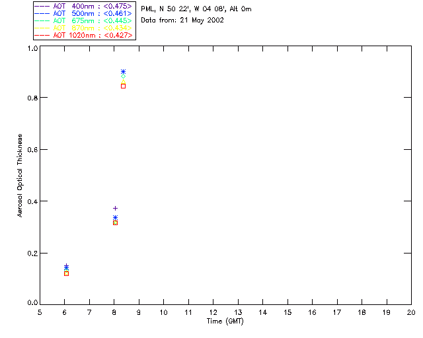This screenshot has width=423, height=338.
Task: Click x-axis tick label 13
Action: click(238, 312)
